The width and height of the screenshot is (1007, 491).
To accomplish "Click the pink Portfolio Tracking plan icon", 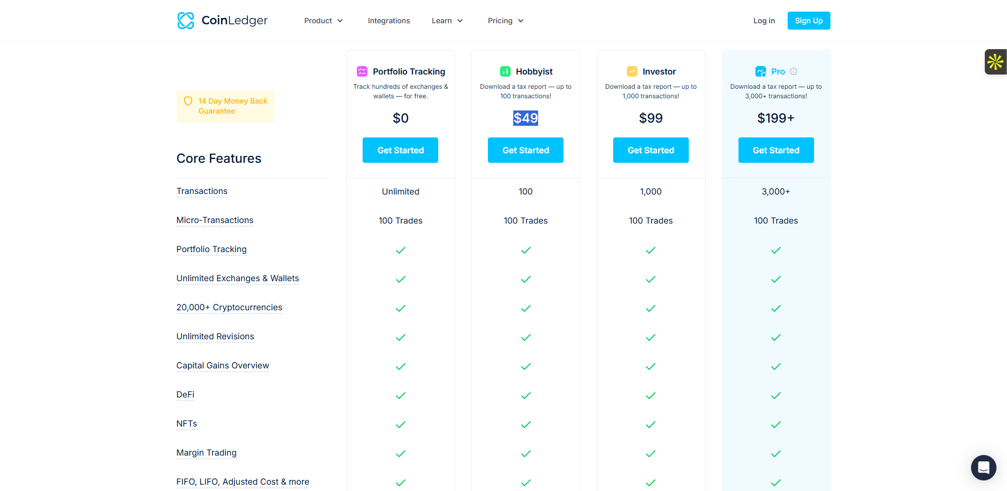I will click(x=362, y=71).
